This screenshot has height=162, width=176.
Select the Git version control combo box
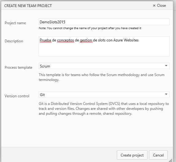tap(104, 94)
